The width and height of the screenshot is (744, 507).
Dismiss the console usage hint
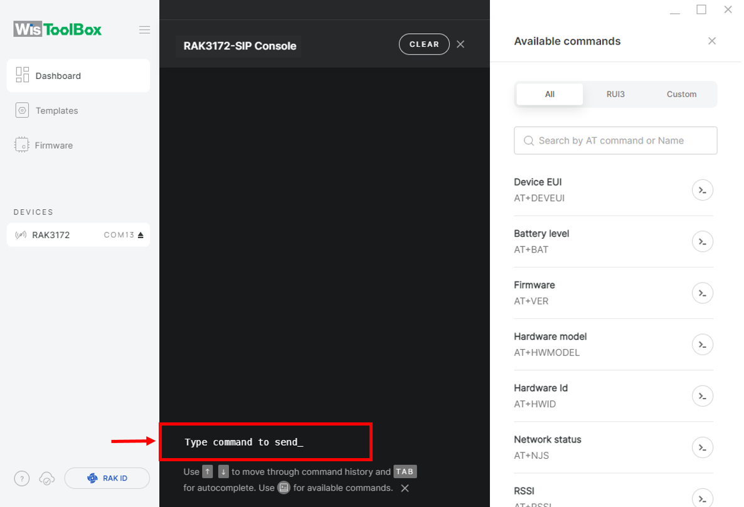coord(405,488)
